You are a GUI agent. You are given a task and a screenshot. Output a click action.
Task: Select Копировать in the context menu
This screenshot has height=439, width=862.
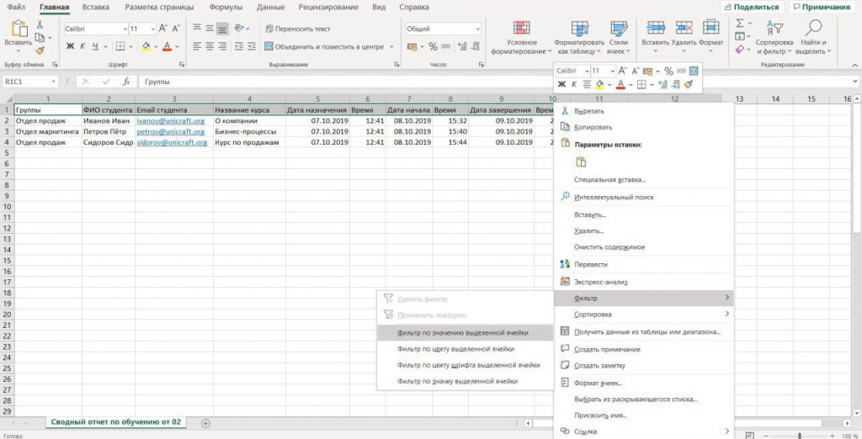point(644,127)
